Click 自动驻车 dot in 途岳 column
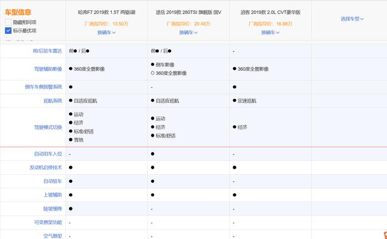Image resolution: width=387 pixels, height=239 pixels. point(152,182)
